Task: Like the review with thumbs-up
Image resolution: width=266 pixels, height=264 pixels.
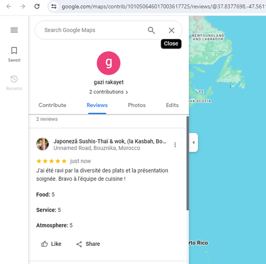Action: tap(51, 244)
